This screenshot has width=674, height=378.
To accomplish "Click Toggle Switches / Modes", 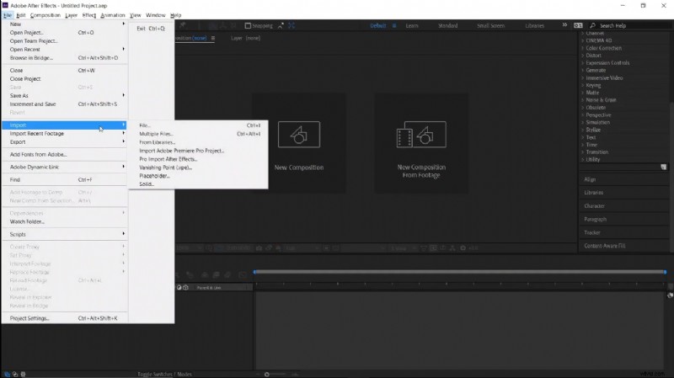I will (164, 374).
